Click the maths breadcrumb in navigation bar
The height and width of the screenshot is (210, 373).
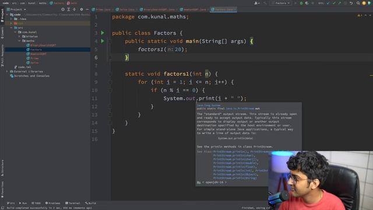click(43, 3)
